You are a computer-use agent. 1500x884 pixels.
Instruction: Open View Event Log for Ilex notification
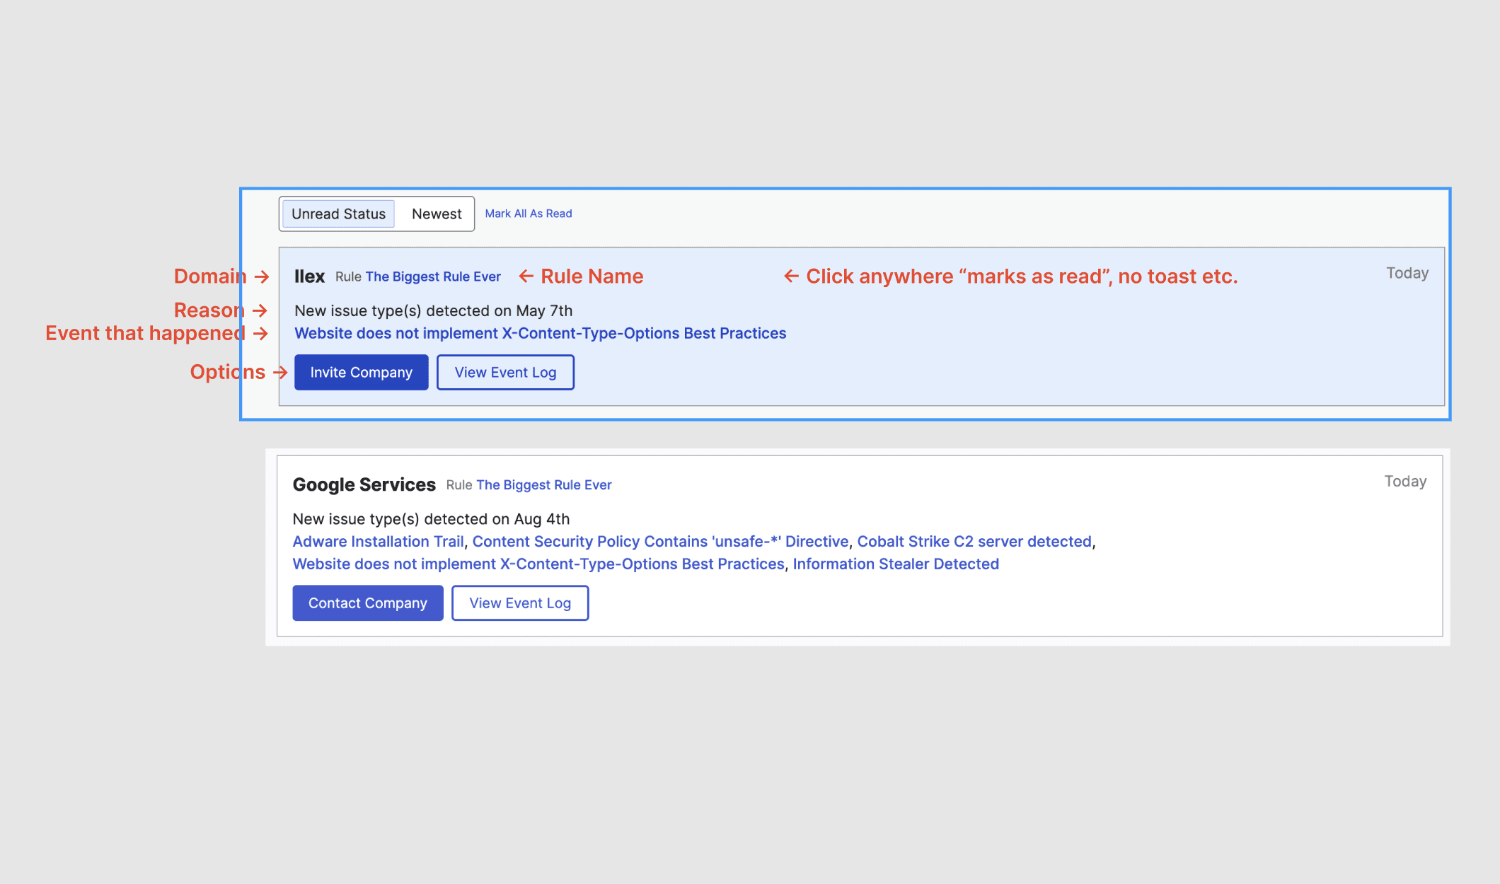(505, 372)
